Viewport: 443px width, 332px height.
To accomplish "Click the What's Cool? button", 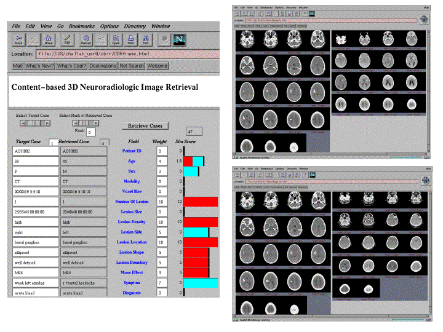I will pyautogui.click(x=71, y=66).
